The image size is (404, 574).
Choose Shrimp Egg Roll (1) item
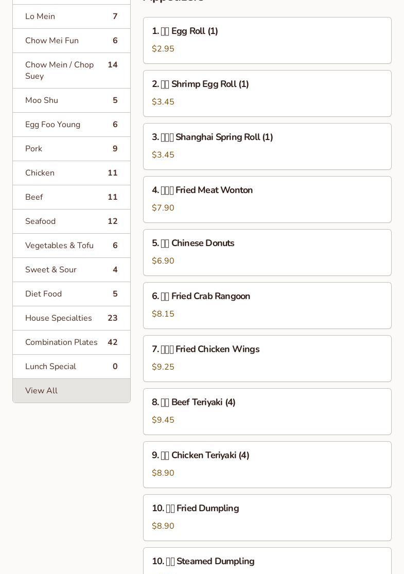tap(267, 93)
